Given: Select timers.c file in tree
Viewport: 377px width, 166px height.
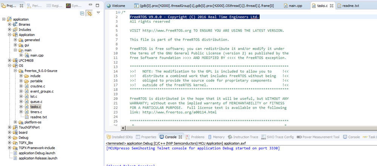Looking at the screenshot, I should (x=36, y=112).
